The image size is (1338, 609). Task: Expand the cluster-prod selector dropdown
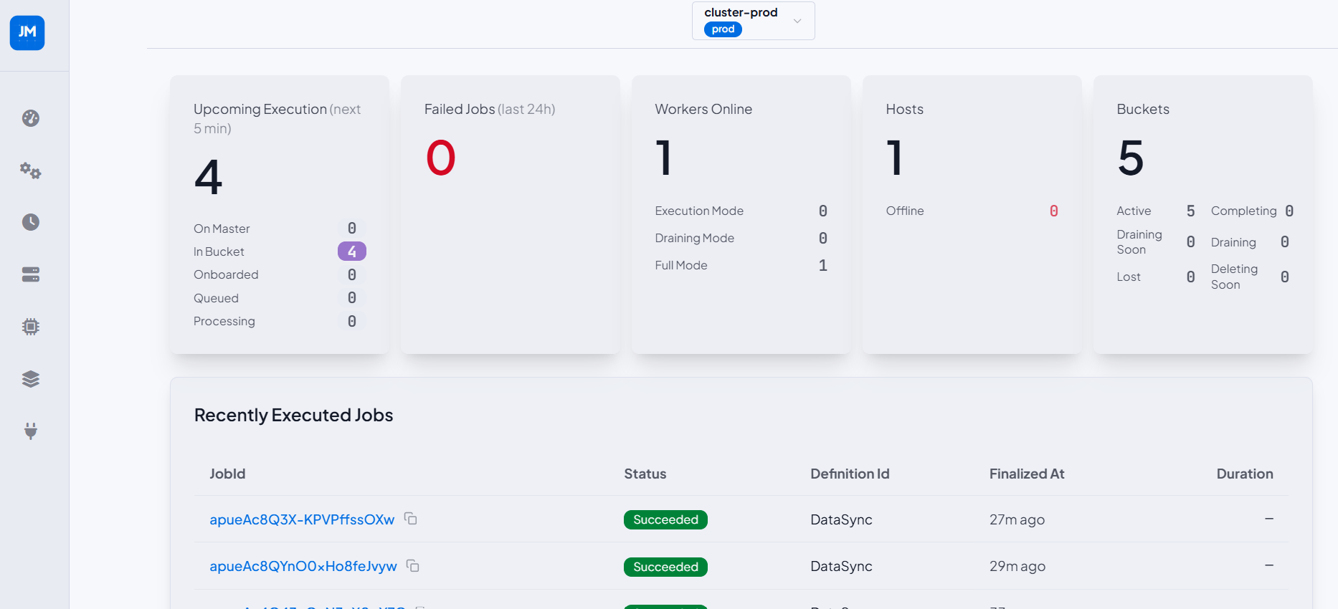[x=753, y=21]
